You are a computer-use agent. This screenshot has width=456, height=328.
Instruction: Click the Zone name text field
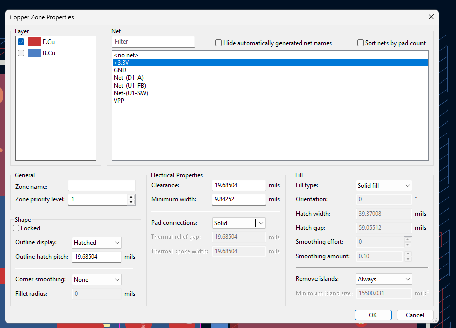click(x=102, y=186)
